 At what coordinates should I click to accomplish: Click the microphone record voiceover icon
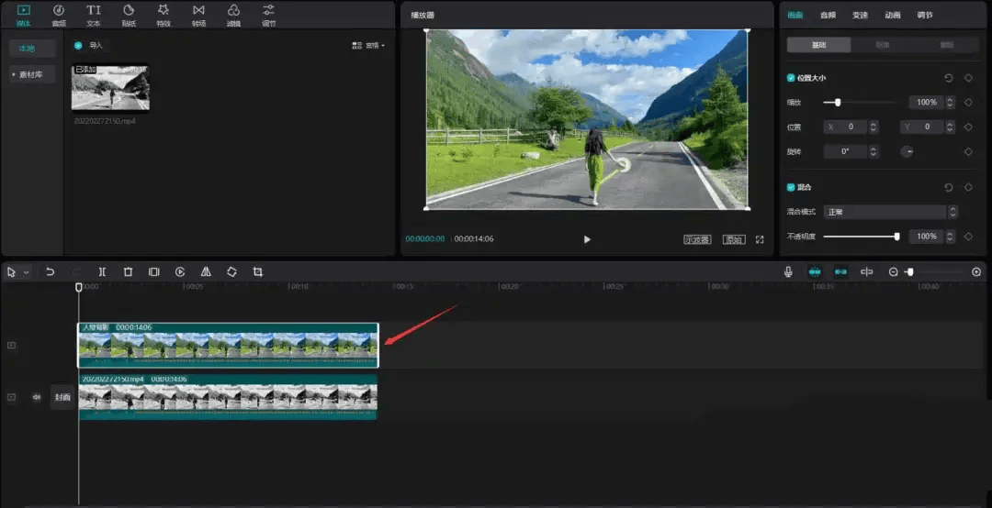788,271
